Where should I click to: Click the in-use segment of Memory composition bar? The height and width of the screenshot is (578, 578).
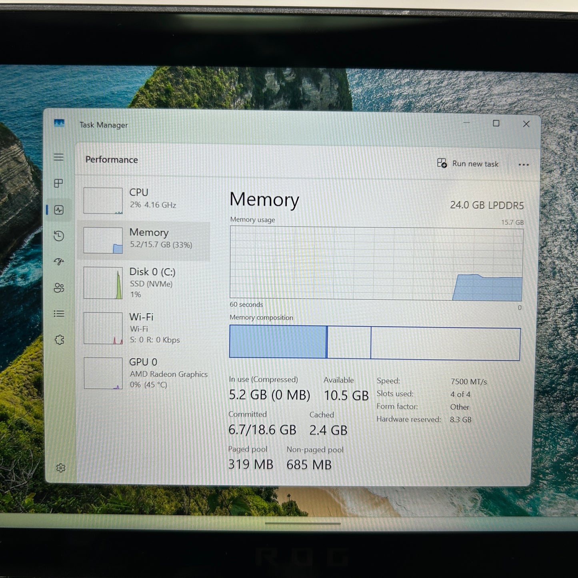click(278, 342)
